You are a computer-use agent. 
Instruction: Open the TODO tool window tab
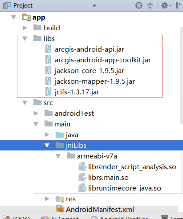coord(16,217)
